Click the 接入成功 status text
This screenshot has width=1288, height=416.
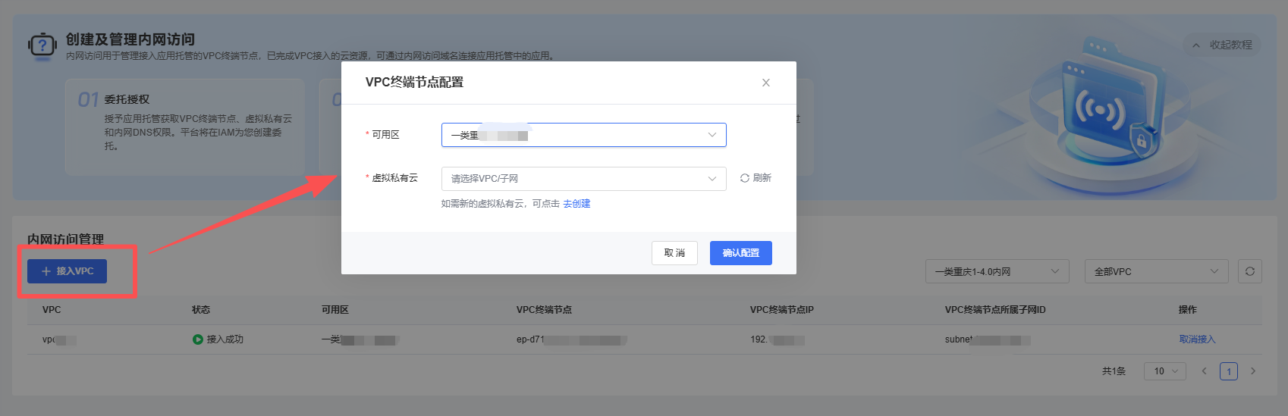pyautogui.click(x=225, y=339)
